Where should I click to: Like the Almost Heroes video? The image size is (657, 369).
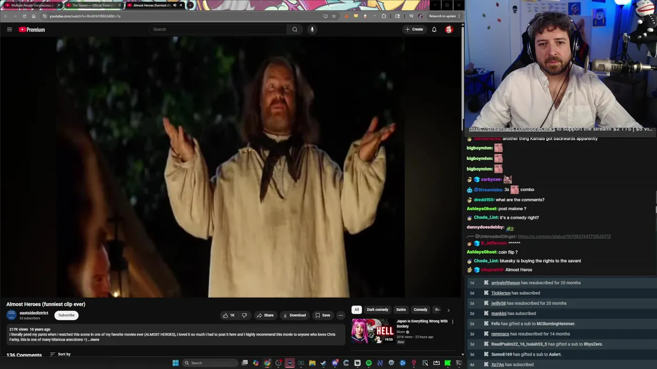(229, 315)
